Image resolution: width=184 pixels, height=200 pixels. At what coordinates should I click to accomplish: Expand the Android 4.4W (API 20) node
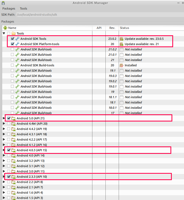(4, 123)
